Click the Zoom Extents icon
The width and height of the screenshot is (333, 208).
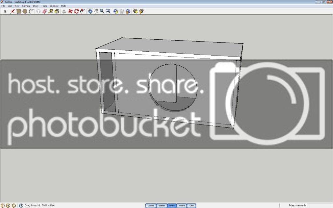coord(108,11)
